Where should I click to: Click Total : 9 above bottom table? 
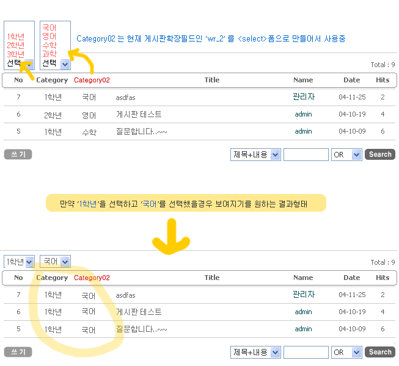coord(383,262)
